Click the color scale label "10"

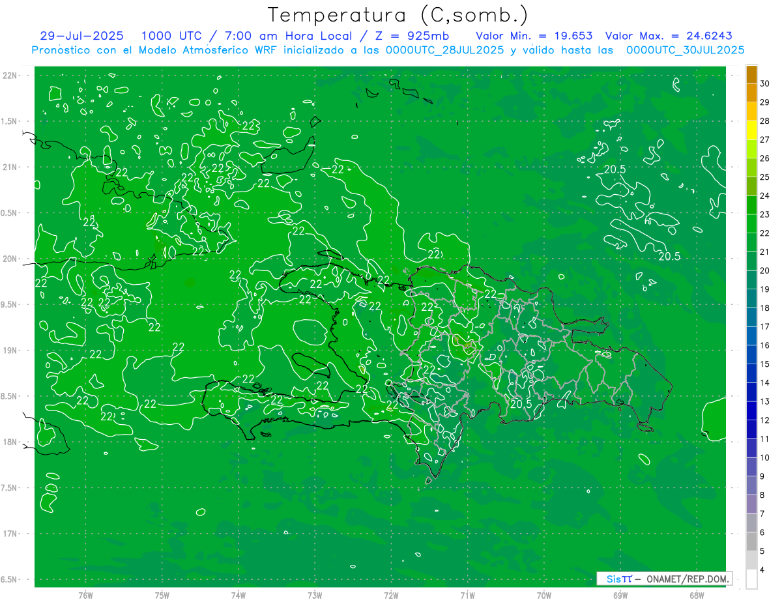pyautogui.click(x=765, y=458)
